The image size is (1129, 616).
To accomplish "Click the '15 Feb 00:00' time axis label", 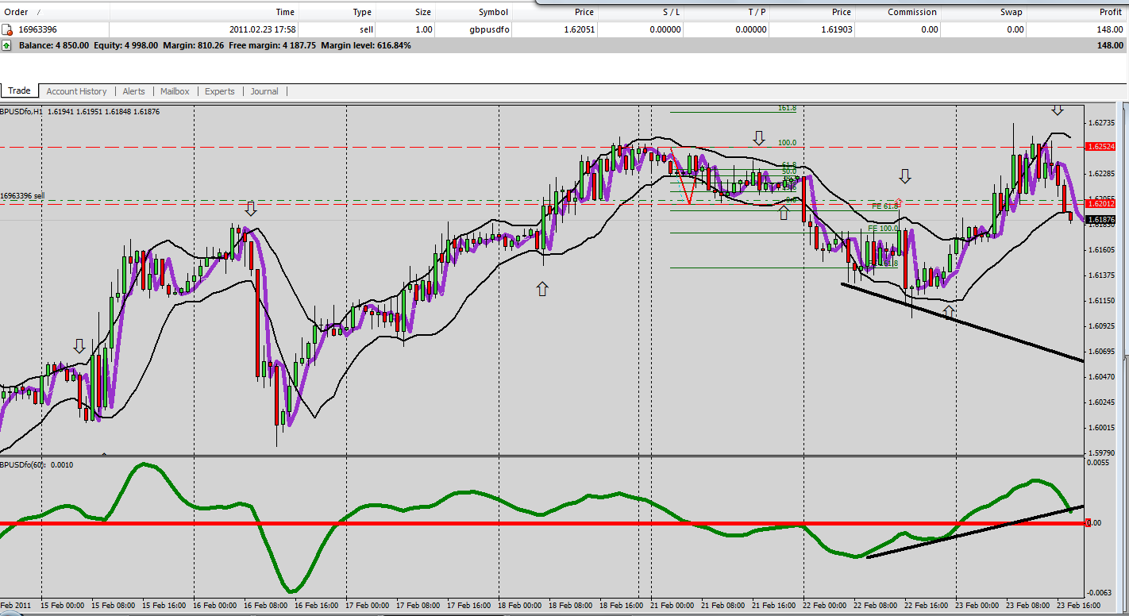I will (x=63, y=606).
